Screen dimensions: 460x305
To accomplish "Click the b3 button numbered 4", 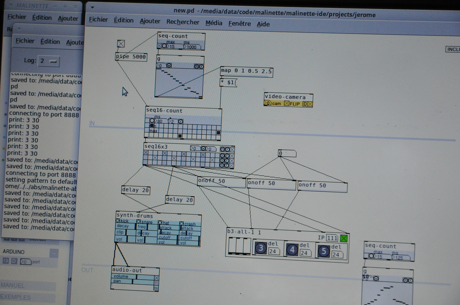I will (x=293, y=250).
